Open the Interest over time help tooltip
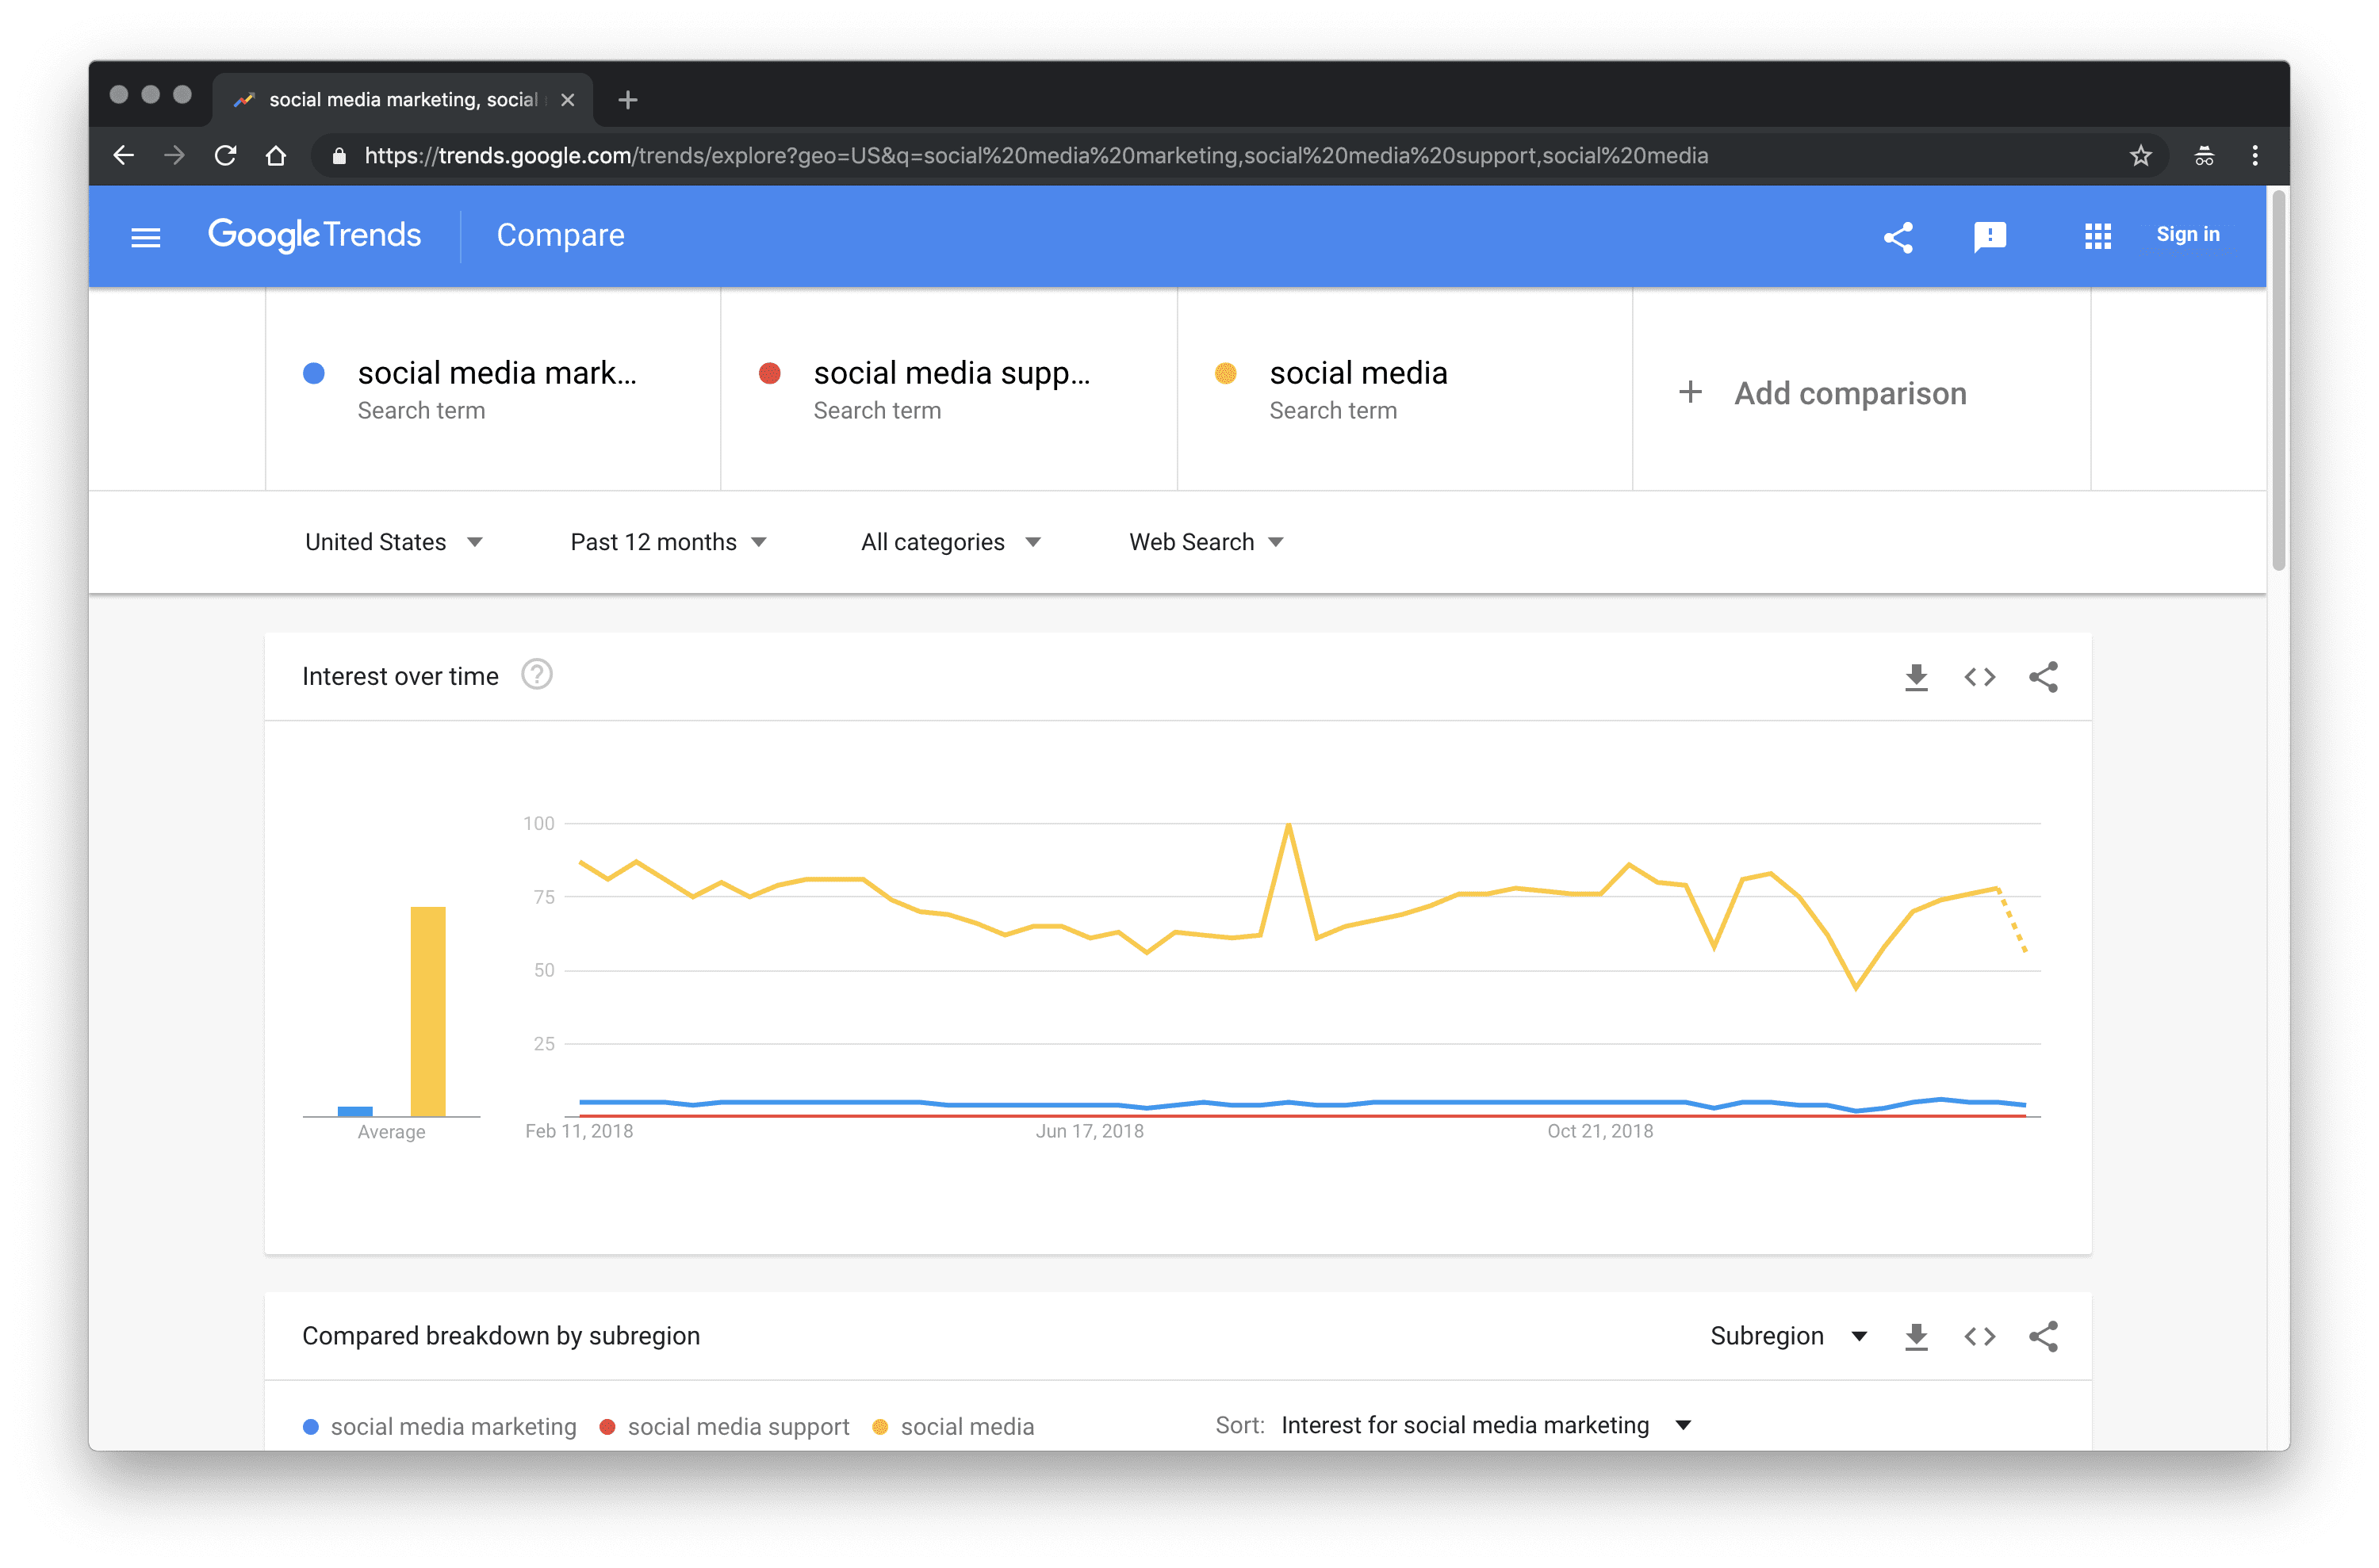This screenshot has height=1568, width=2379. tap(537, 675)
